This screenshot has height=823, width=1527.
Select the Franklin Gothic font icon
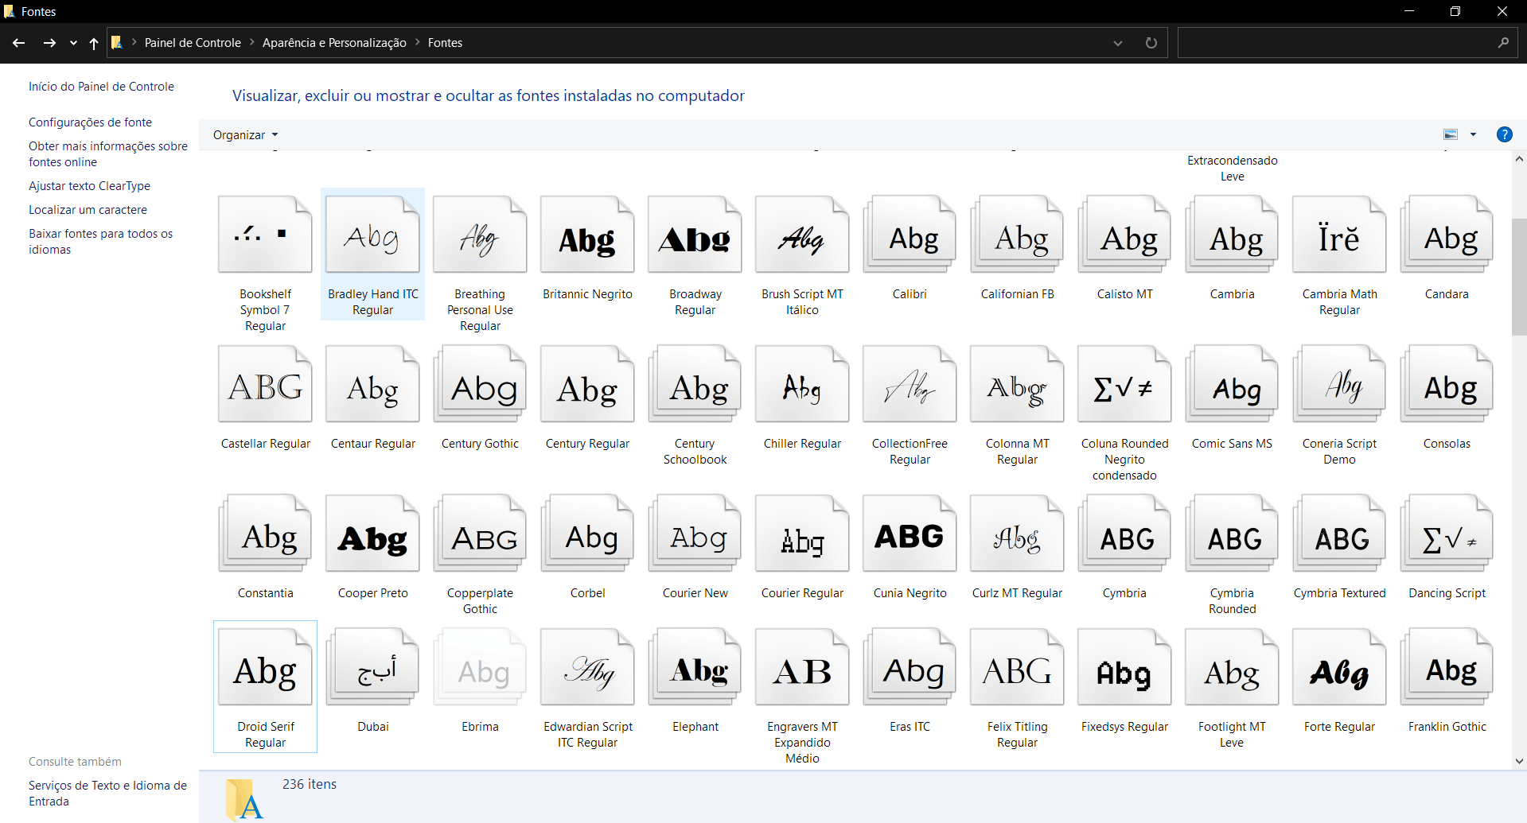click(1447, 667)
